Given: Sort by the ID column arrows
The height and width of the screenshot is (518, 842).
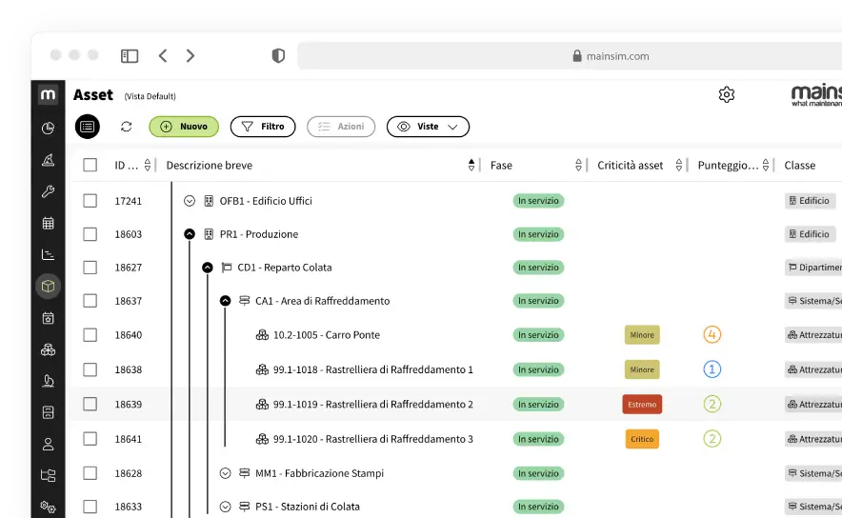Looking at the screenshot, I should [148, 165].
